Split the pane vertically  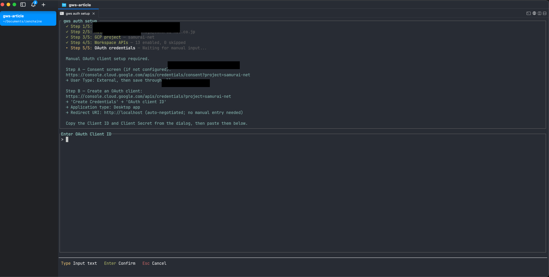[x=539, y=13]
